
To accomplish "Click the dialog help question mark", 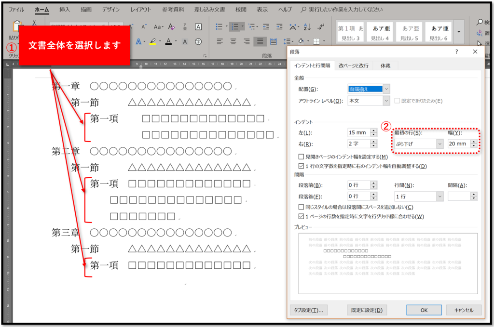I will [456, 52].
